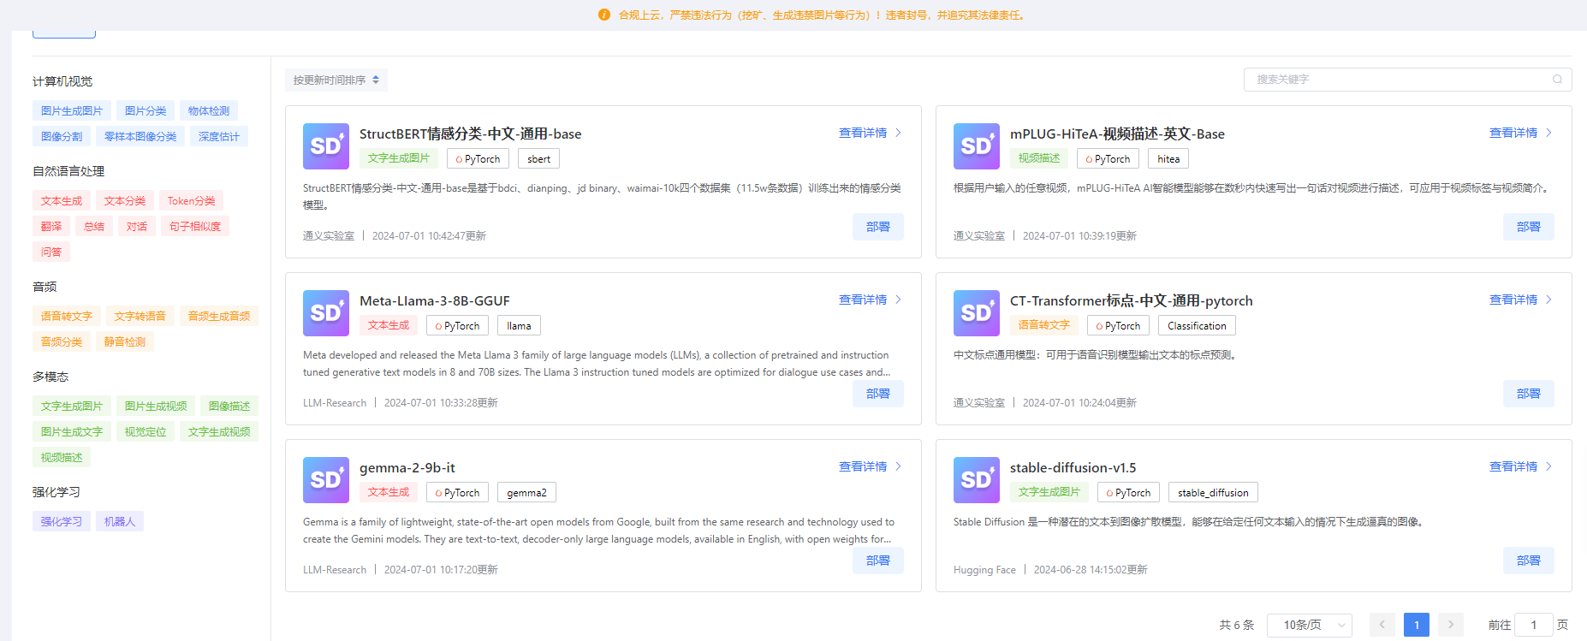Open 查看详情 for Meta-Llama-3-8B-GGUF
The height and width of the screenshot is (641, 1587).
click(x=871, y=300)
